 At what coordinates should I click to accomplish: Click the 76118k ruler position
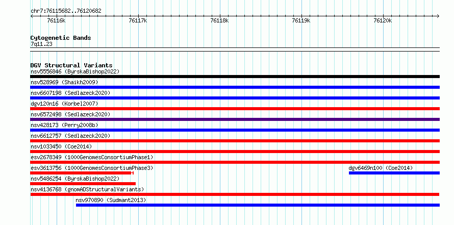(x=220, y=20)
